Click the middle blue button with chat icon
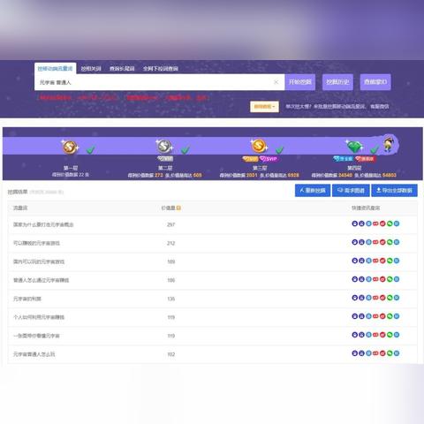The height and width of the screenshot is (424, 424). pyautogui.click(x=351, y=191)
